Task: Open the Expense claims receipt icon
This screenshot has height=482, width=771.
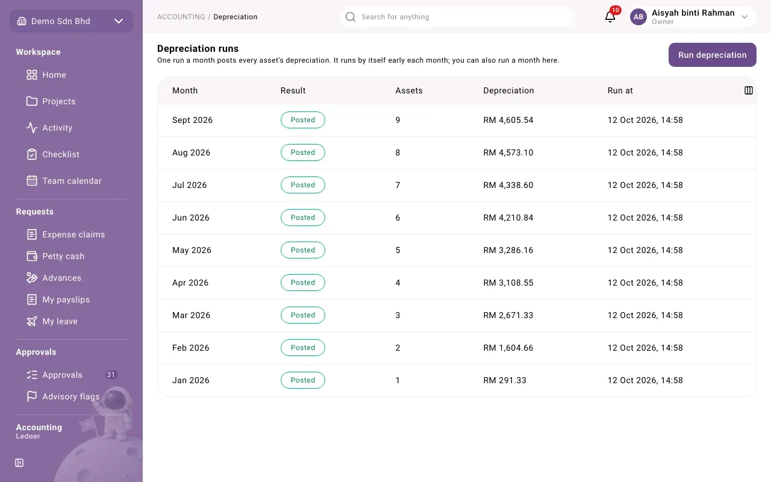Action: tap(32, 234)
